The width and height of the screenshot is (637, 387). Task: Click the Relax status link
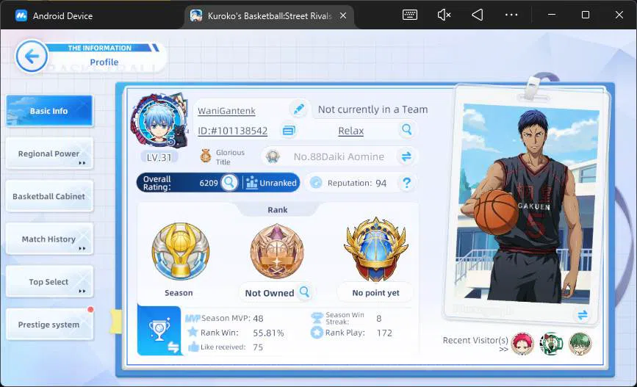tap(351, 131)
